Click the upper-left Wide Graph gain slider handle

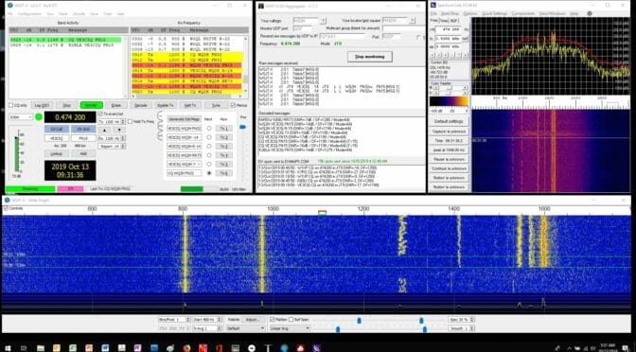coord(360,321)
